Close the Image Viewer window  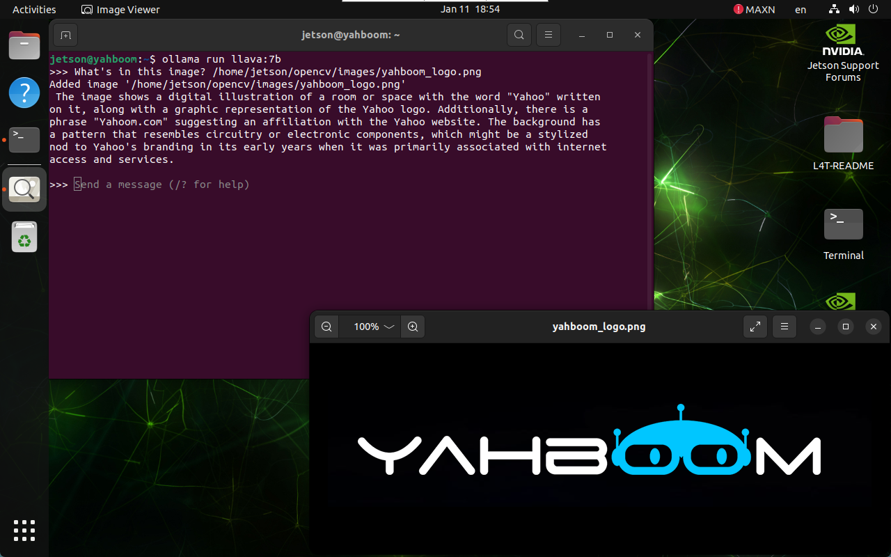[873, 327]
